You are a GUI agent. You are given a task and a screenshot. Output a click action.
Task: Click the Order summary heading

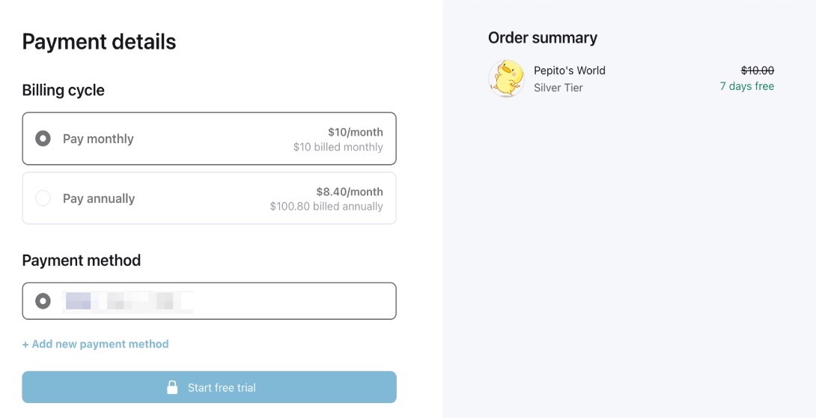point(542,38)
